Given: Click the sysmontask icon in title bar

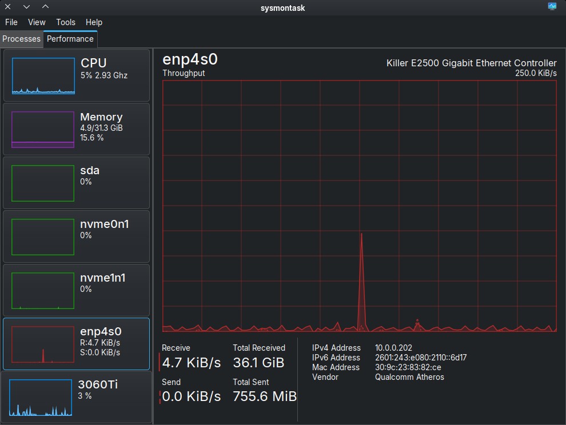Looking at the screenshot, I should [552, 7].
